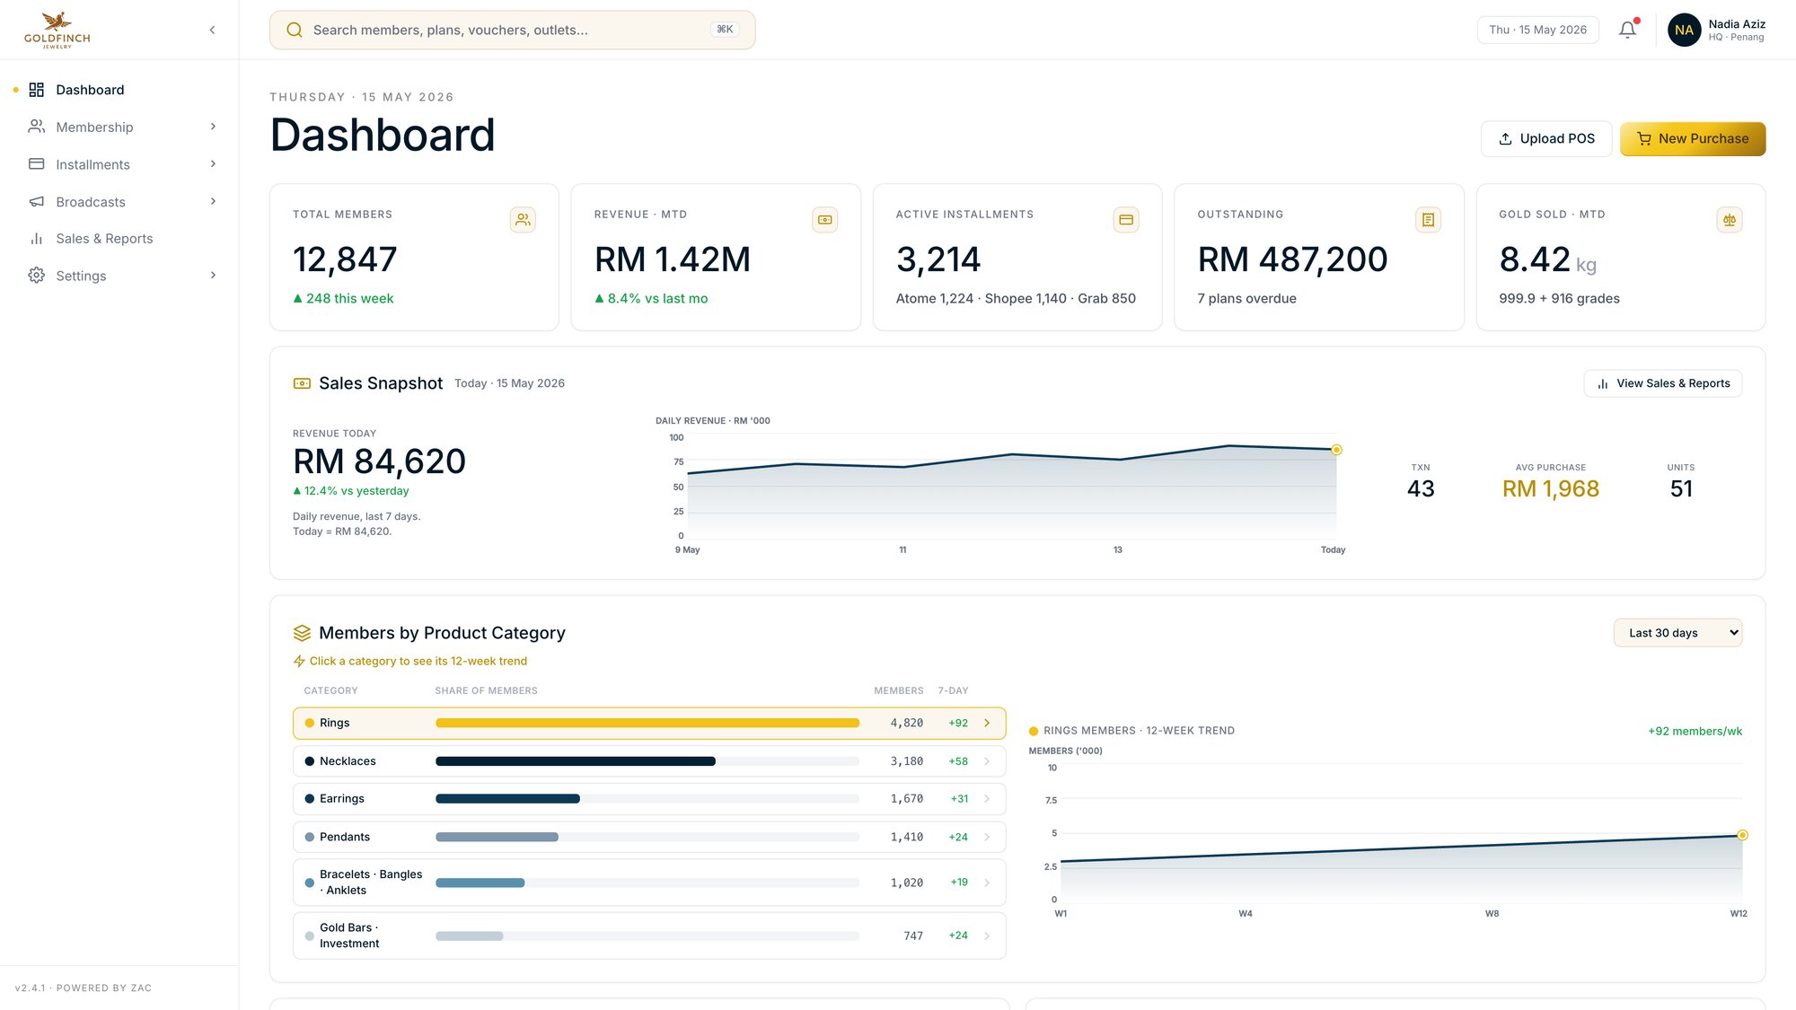Click the Dashboard grid icon

pos(37,90)
